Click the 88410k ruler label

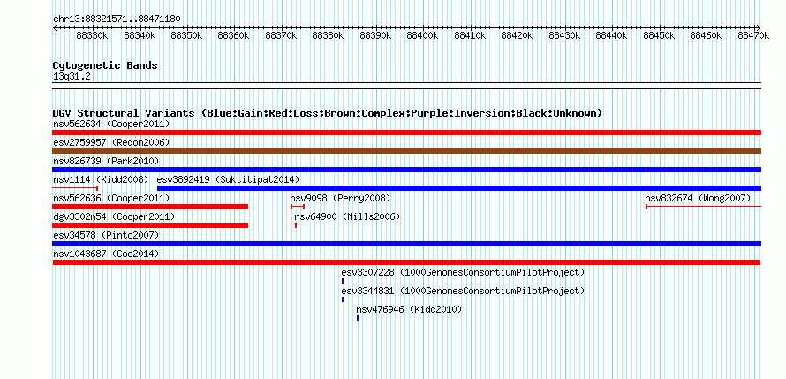[470, 36]
